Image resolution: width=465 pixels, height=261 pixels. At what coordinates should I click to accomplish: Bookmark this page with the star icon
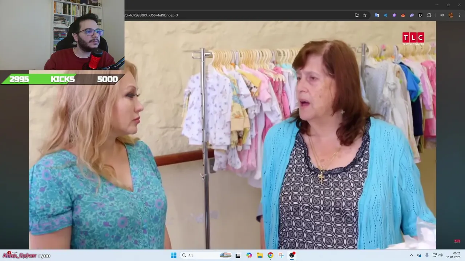click(x=365, y=15)
